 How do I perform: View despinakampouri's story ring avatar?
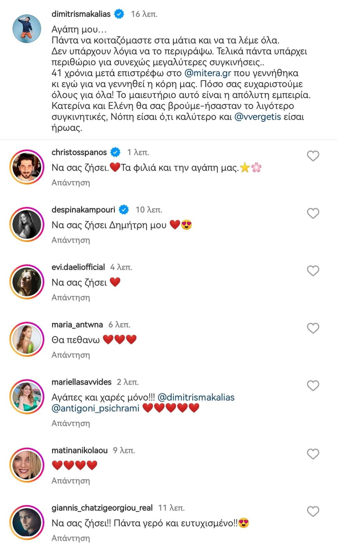pos(27,225)
